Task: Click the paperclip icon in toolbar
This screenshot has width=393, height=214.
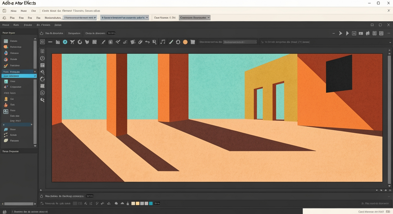Action: point(140,42)
